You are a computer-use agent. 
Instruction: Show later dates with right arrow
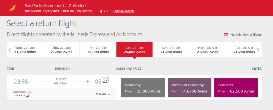258,50
